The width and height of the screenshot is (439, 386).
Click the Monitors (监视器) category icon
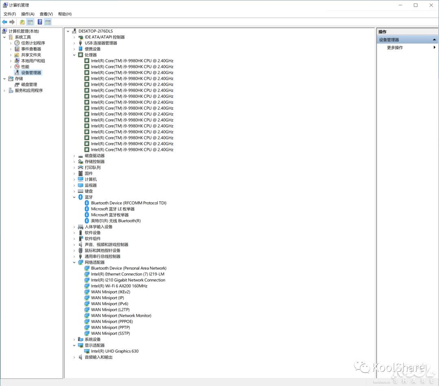[x=80, y=185]
